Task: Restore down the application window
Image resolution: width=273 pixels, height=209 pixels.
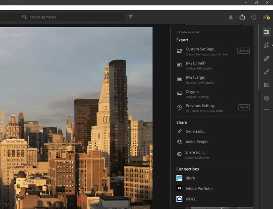Action: (x=256, y=2)
